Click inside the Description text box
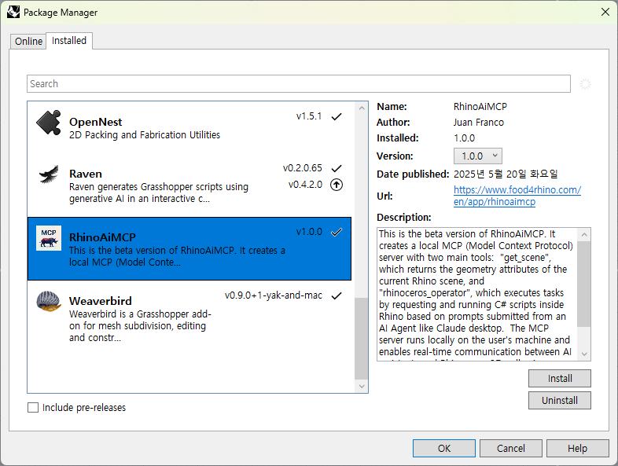 tap(477, 294)
